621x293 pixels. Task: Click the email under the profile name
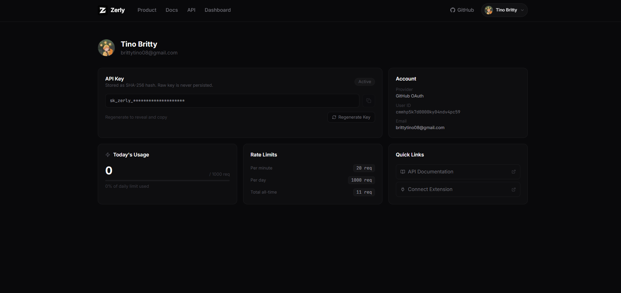click(x=149, y=53)
